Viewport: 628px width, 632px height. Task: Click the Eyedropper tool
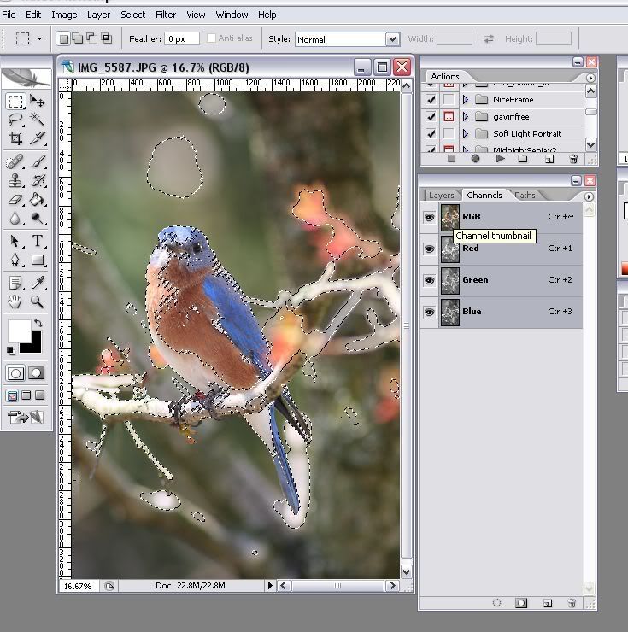(38, 282)
